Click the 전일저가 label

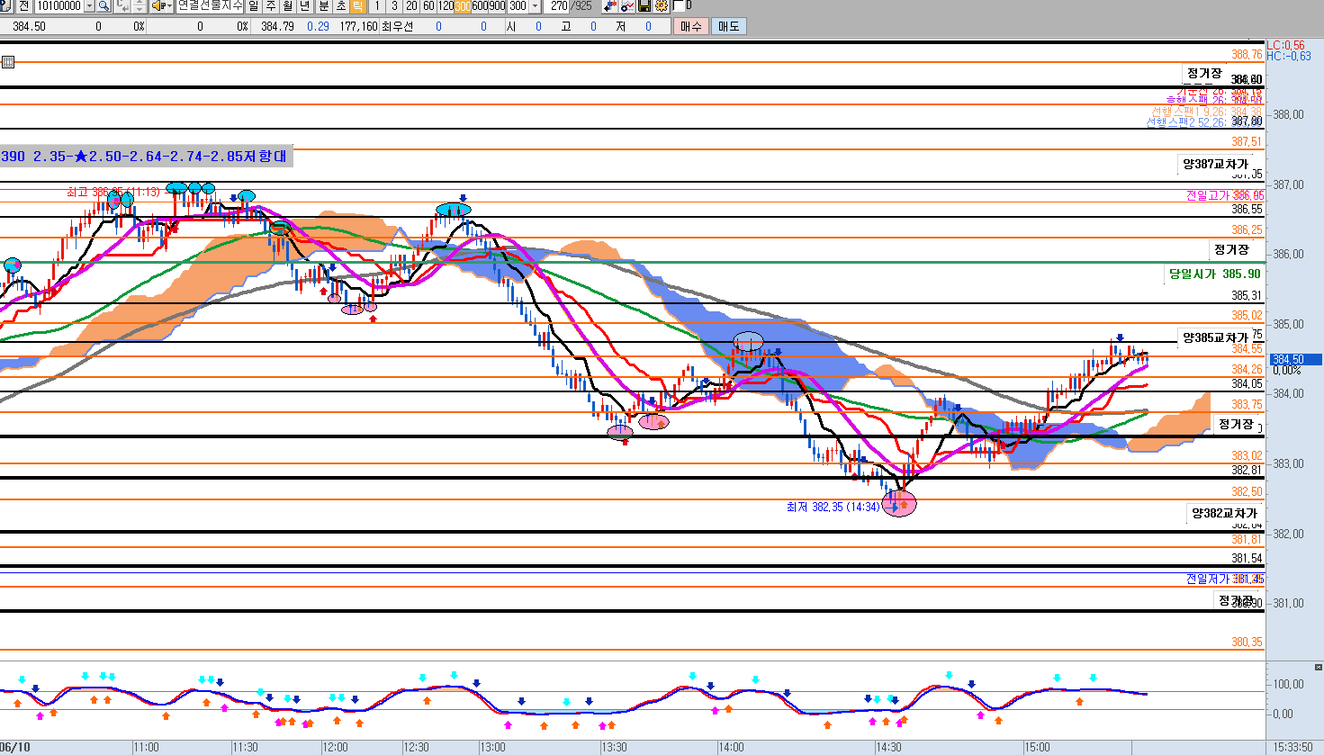1208,579
